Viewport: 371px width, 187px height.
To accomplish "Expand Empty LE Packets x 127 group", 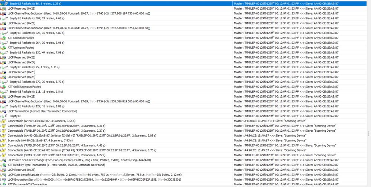I will [1, 106].
